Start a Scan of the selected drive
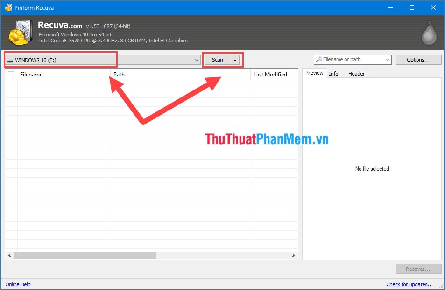The width and height of the screenshot is (445, 290). pos(217,60)
